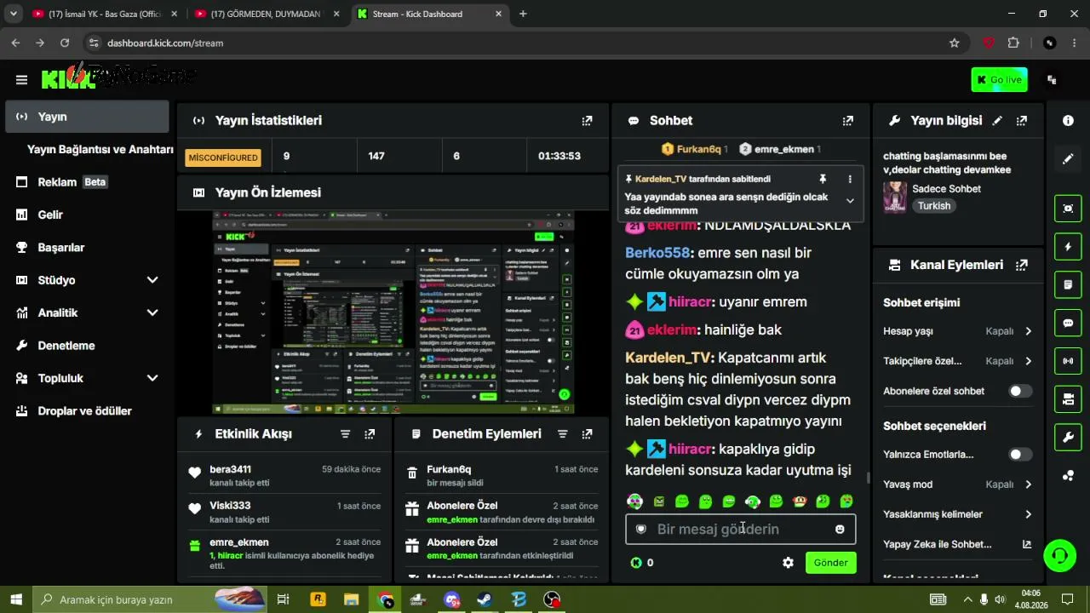Open OBS Studio from the taskbar

click(552, 599)
